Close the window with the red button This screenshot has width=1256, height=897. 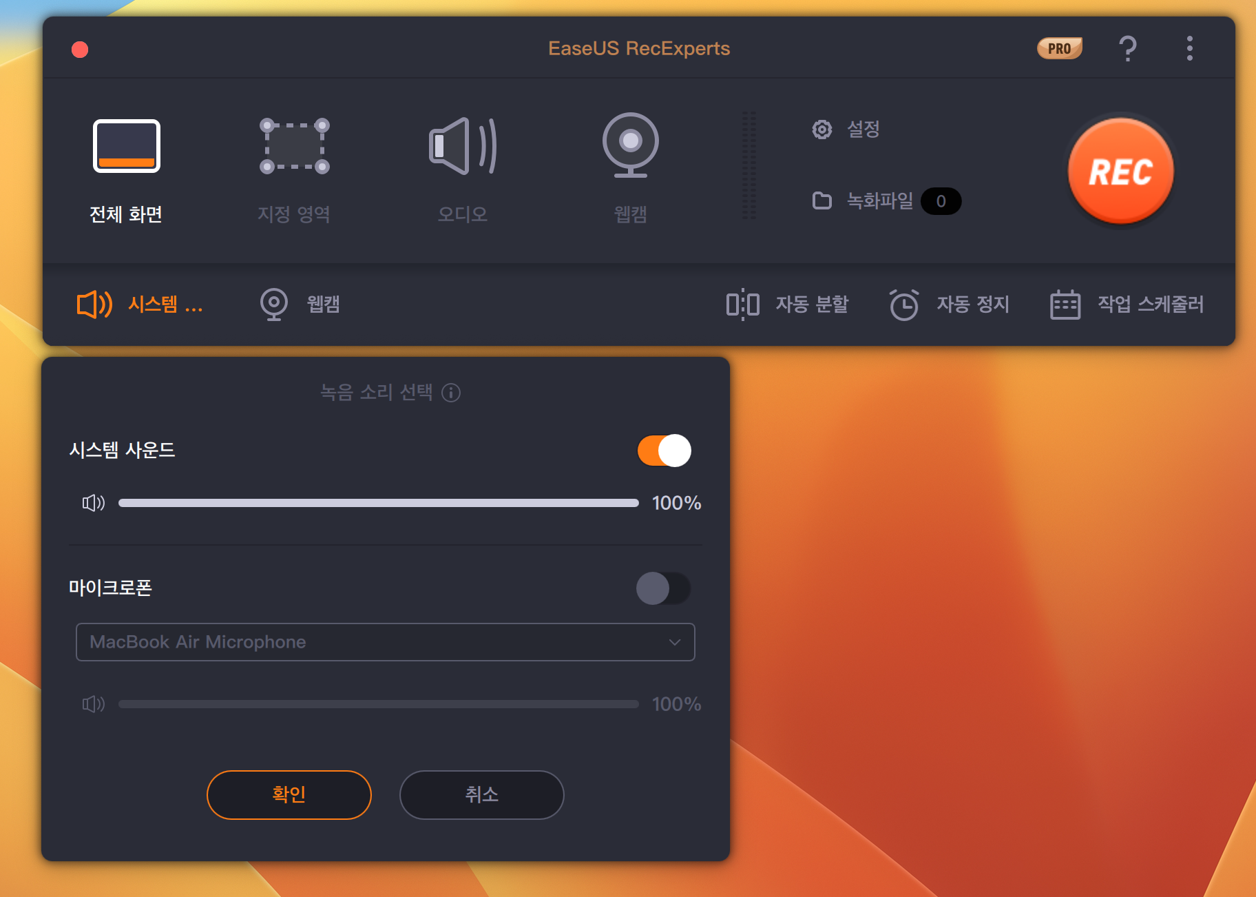(80, 50)
